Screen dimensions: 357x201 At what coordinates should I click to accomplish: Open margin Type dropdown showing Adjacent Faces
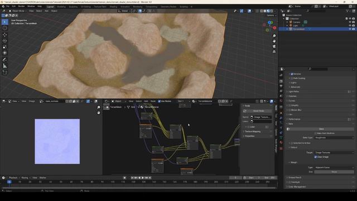(x=334, y=167)
